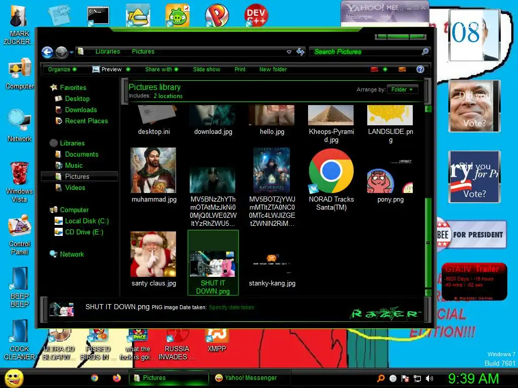This screenshot has height=388, width=518.
Task: Refresh the Pictures folder view
Action: [300, 52]
